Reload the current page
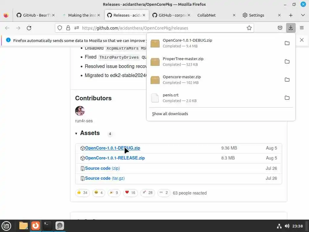 (29, 28)
